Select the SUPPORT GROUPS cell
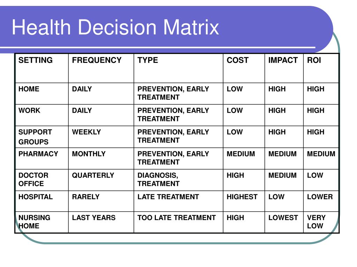 [42, 137]
